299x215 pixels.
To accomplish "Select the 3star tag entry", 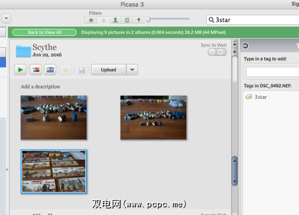I will point(261,97).
